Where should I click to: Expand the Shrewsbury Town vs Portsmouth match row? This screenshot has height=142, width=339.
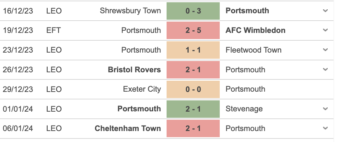(325, 11)
